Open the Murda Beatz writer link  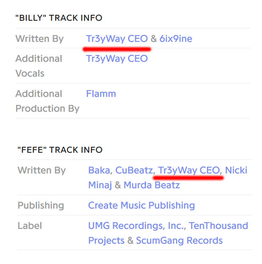pos(152,185)
